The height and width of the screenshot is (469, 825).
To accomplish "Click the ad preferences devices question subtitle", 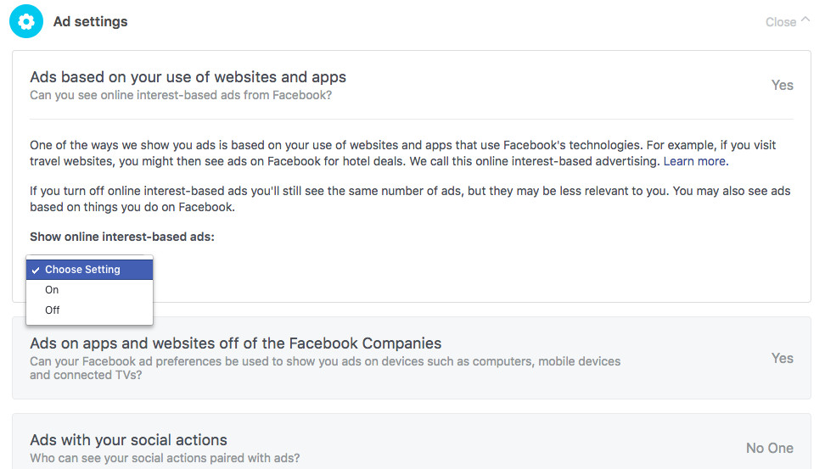I will click(325, 368).
